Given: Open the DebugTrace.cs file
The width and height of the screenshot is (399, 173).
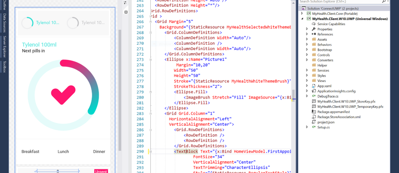Looking at the screenshot, I should tap(328, 96).
